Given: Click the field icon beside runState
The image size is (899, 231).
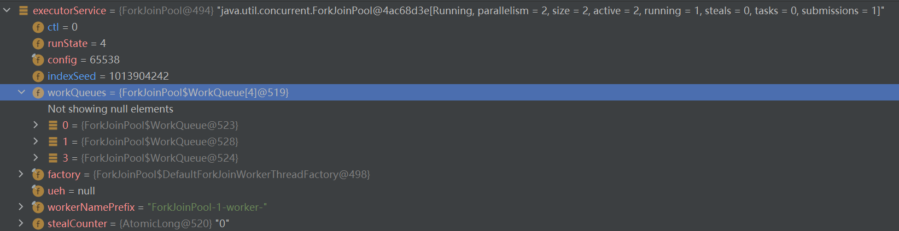Looking at the screenshot, I should click(38, 43).
